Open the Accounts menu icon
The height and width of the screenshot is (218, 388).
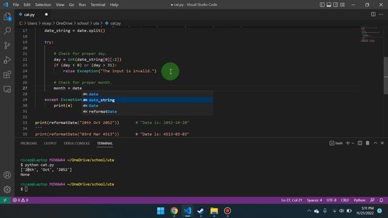7,175
